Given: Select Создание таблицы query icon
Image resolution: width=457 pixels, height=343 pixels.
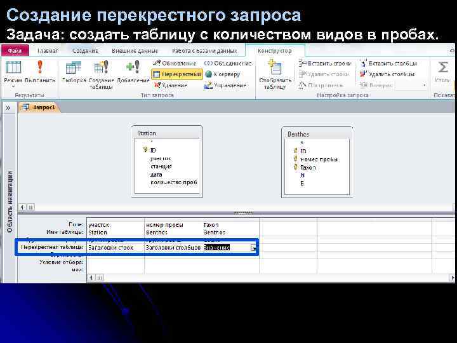Looking at the screenshot, I should (x=101, y=67).
